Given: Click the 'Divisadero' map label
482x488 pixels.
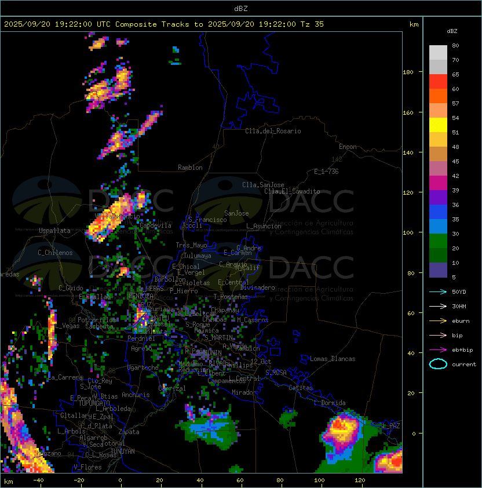Looking at the screenshot, I should tap(257, 287).
